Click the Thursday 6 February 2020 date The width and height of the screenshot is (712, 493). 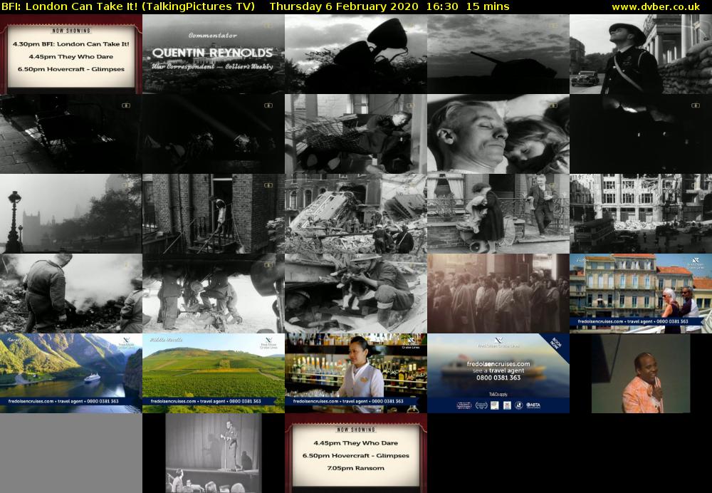click(344, 7)
